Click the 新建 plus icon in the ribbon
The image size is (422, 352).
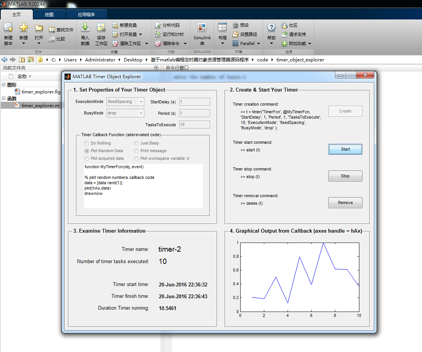23,27
